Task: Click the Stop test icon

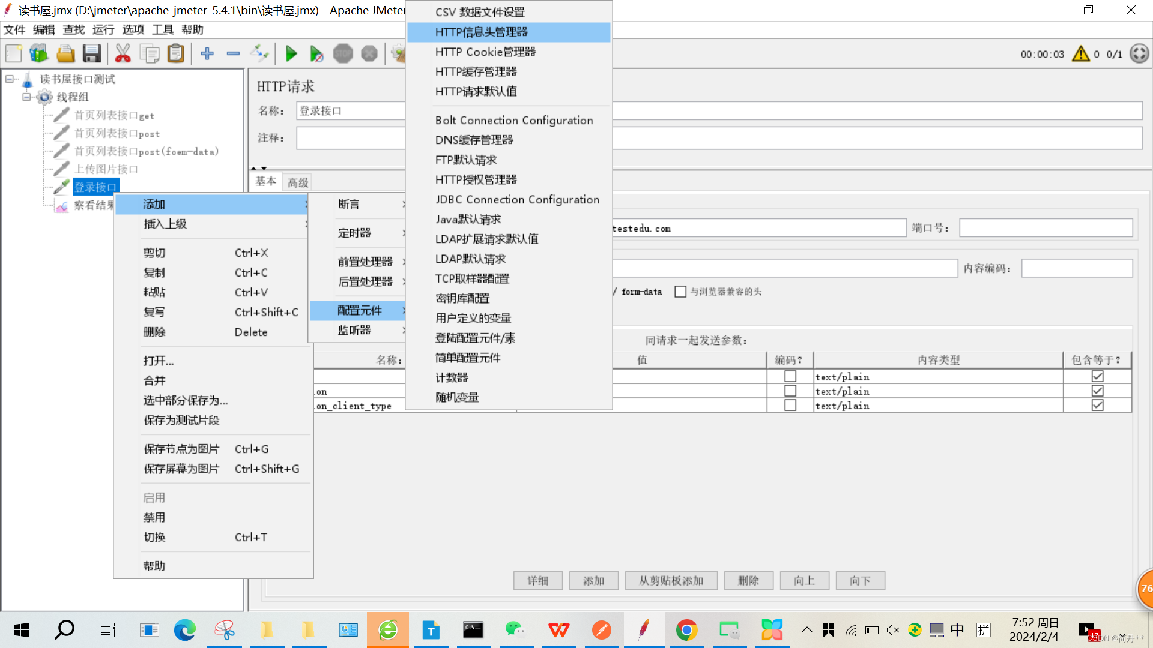Action: point(343,54)
